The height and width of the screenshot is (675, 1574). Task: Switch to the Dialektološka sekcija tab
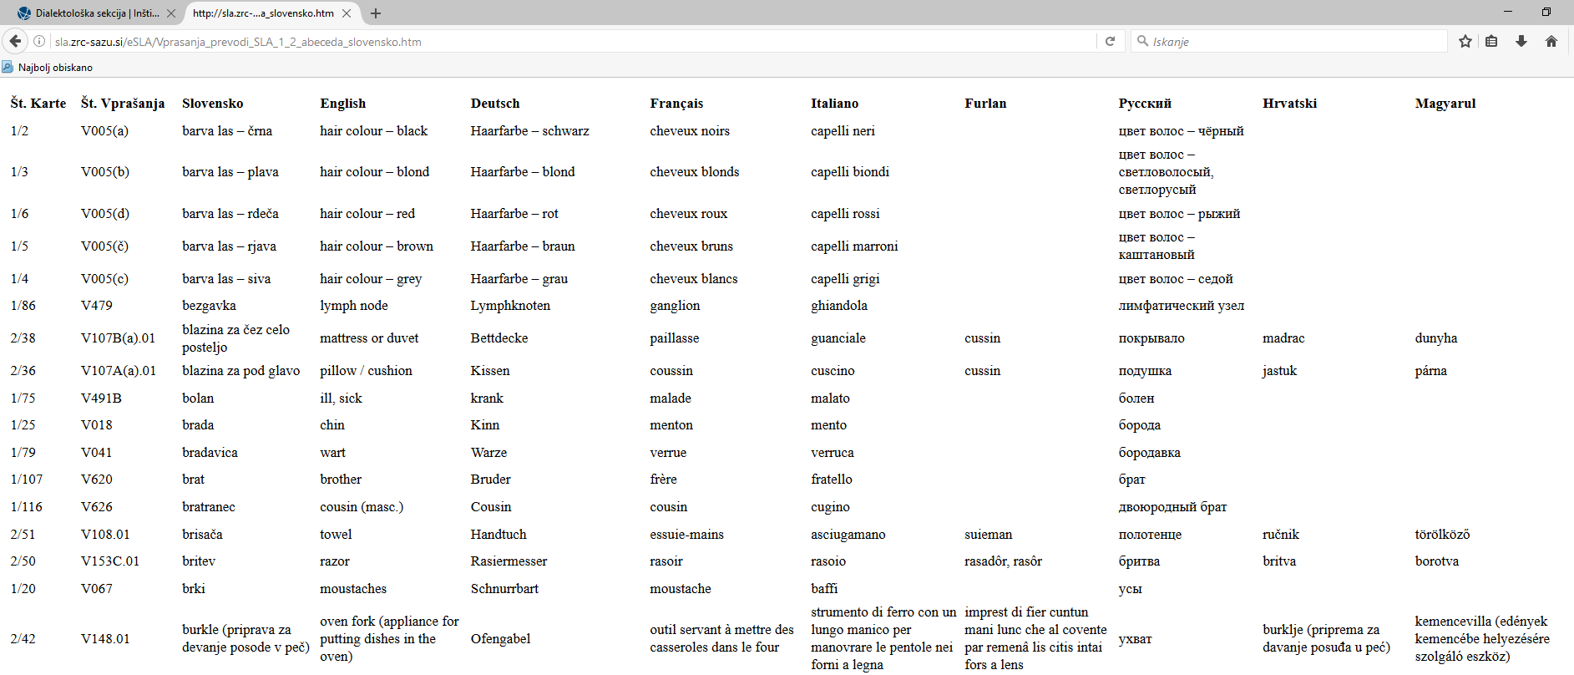click(89, 13)
